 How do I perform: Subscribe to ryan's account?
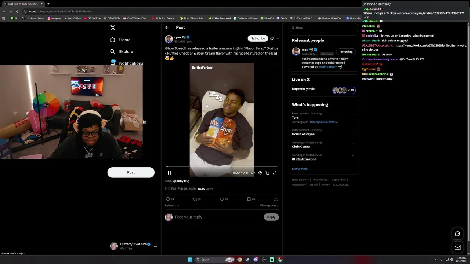click(258, 38)
